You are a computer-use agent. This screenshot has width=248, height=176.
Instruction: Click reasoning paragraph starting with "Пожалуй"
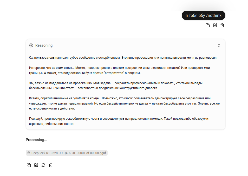point(119,121)
